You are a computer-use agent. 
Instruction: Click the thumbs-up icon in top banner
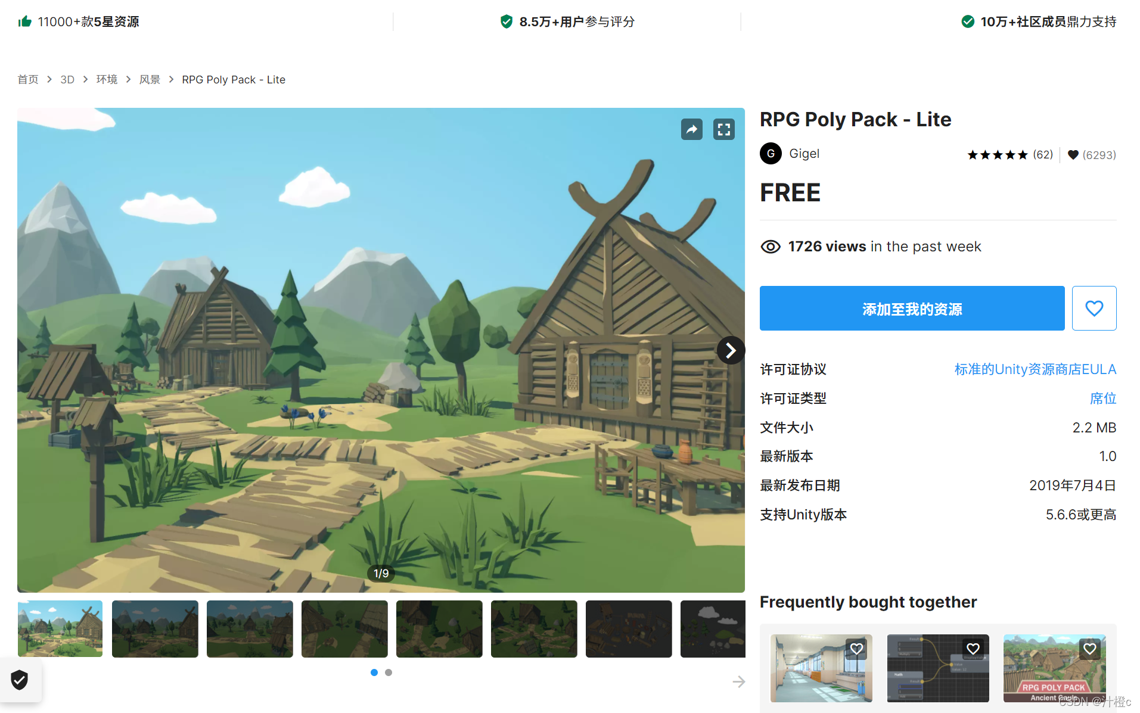point(24,21)
